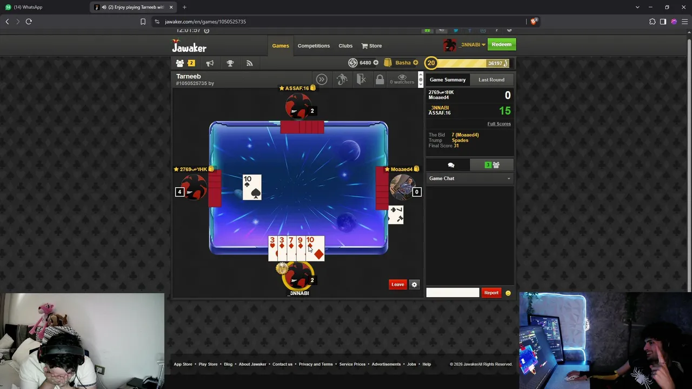This screenshot has width=692, height=389.
Task: Switch to the players tab with badge 3
Action: (x=492, y=165)
